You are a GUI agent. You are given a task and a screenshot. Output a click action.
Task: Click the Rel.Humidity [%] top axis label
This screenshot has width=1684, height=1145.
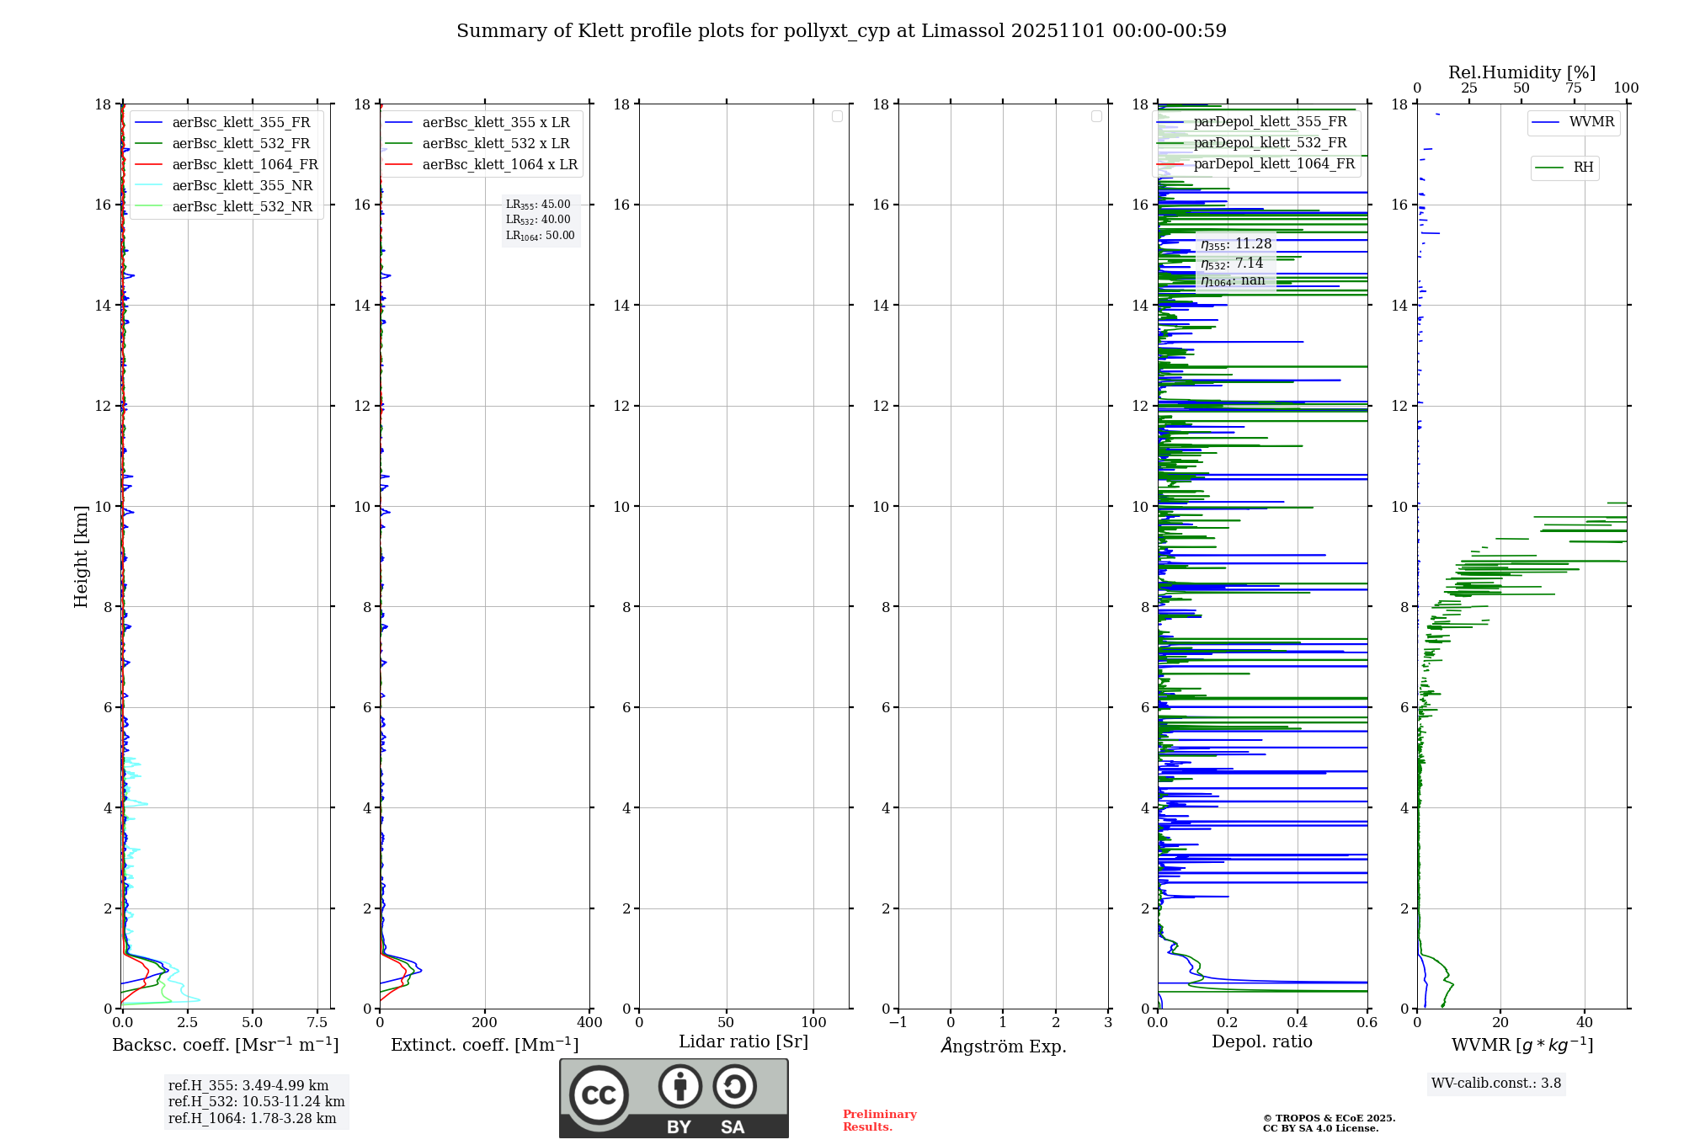[x=1521, y=72]
